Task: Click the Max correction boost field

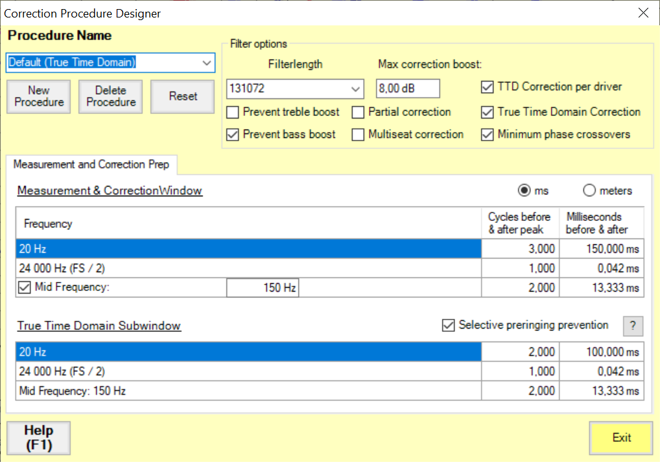Action: click(408, 88)
